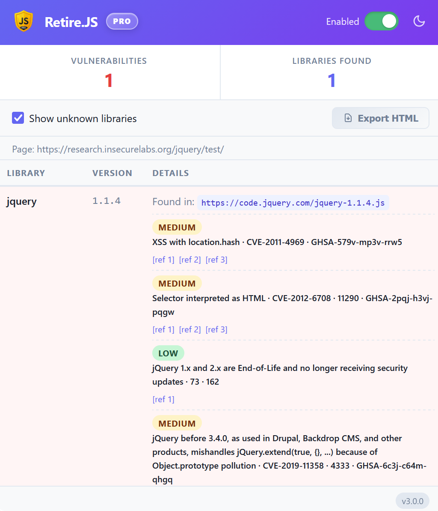Click the DETAILS column header
This screenshot has width=438, height=511.
pos(171,173)
